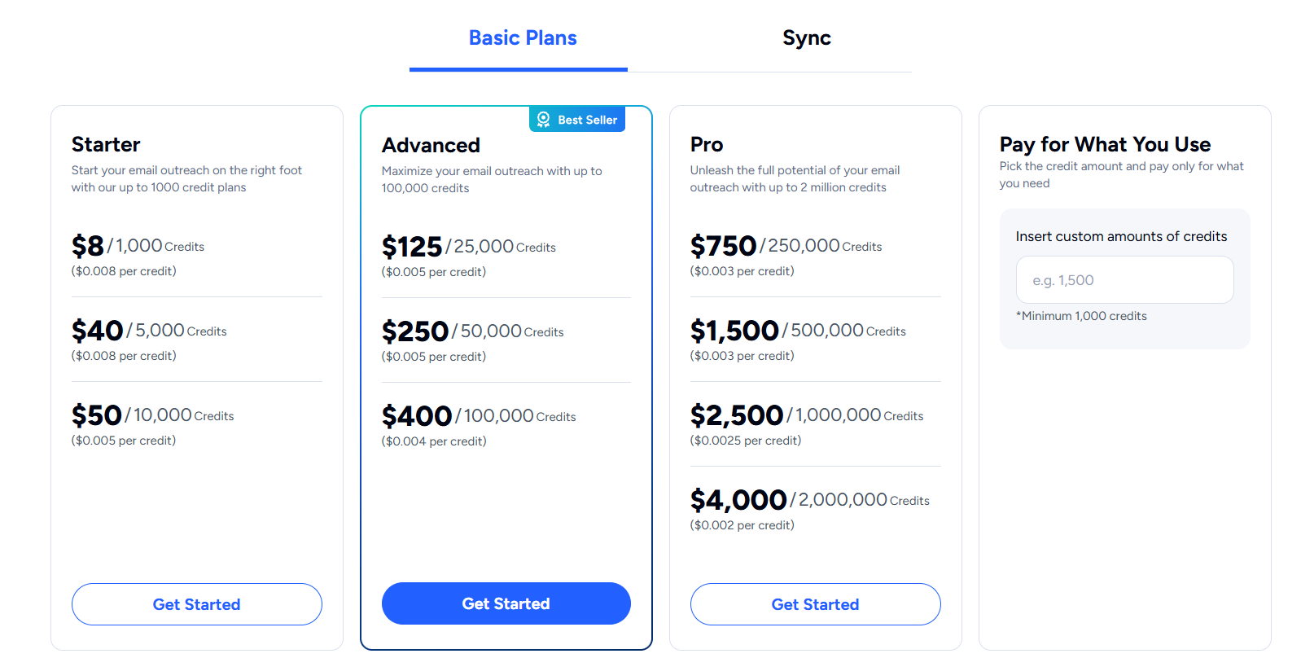The width and height of the screenshot is (1301, 658).
Task: Click the Pro plan heading
Action: click(x=705, y=144)
